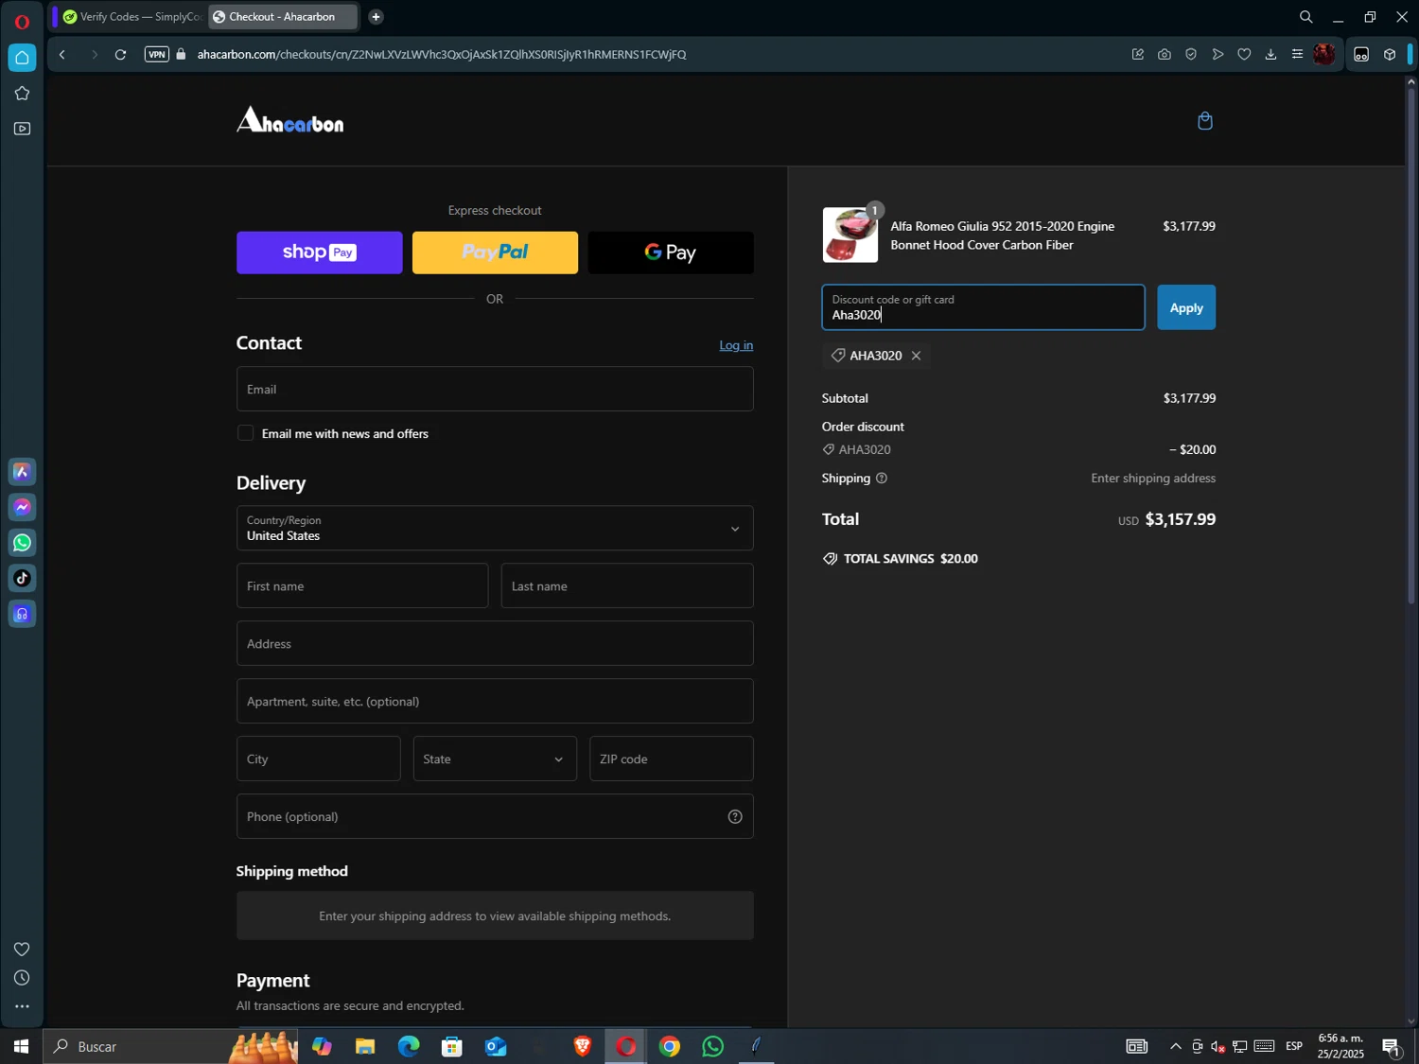Pay with PayPal button
The height and width of the screenshot is (1064, 1419).
coord(495,253)
